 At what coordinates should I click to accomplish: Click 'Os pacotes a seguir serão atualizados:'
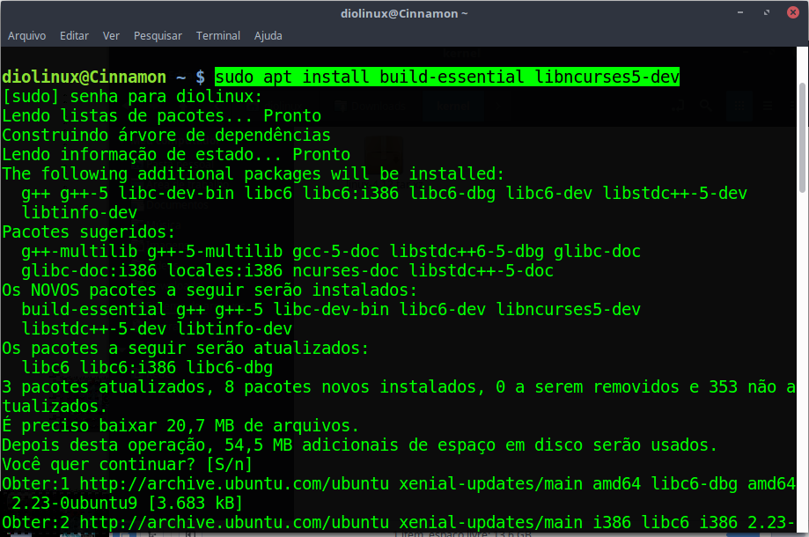[x=186, y=349]
